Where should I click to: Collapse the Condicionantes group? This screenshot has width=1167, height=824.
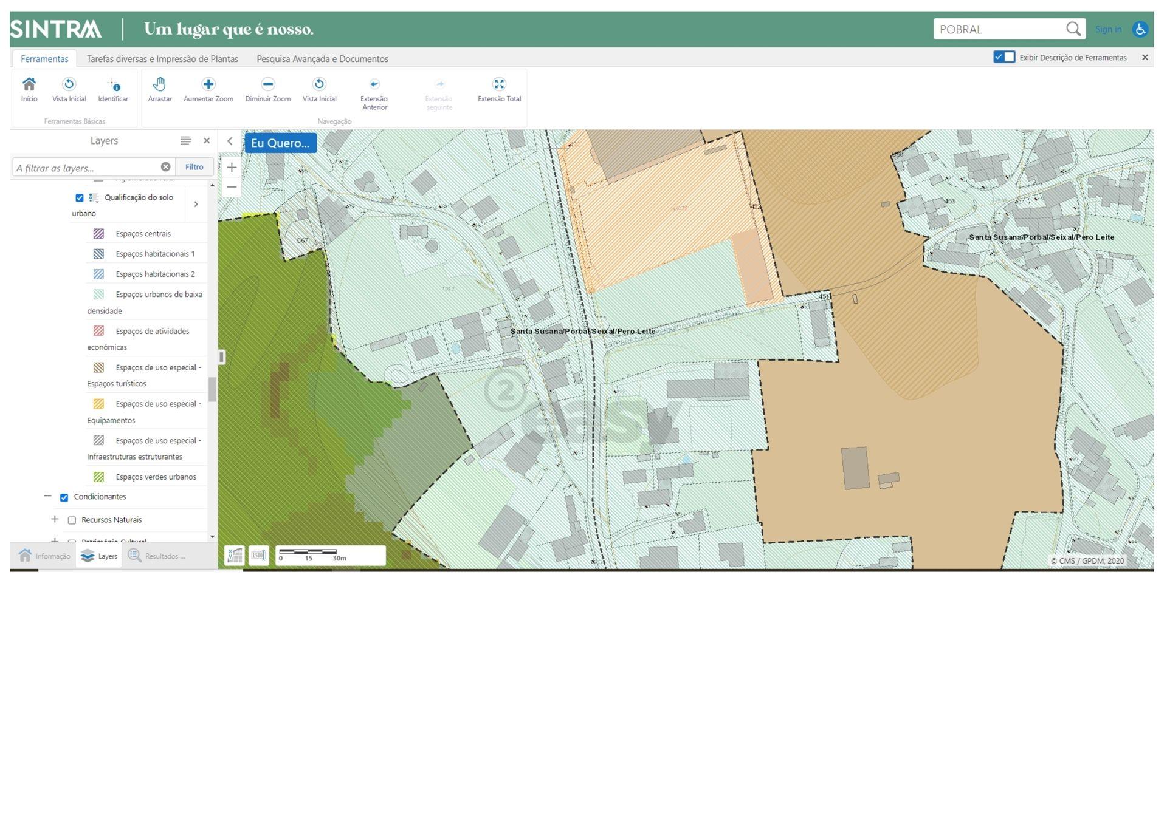pyautogui.click(x=47, y=496)
